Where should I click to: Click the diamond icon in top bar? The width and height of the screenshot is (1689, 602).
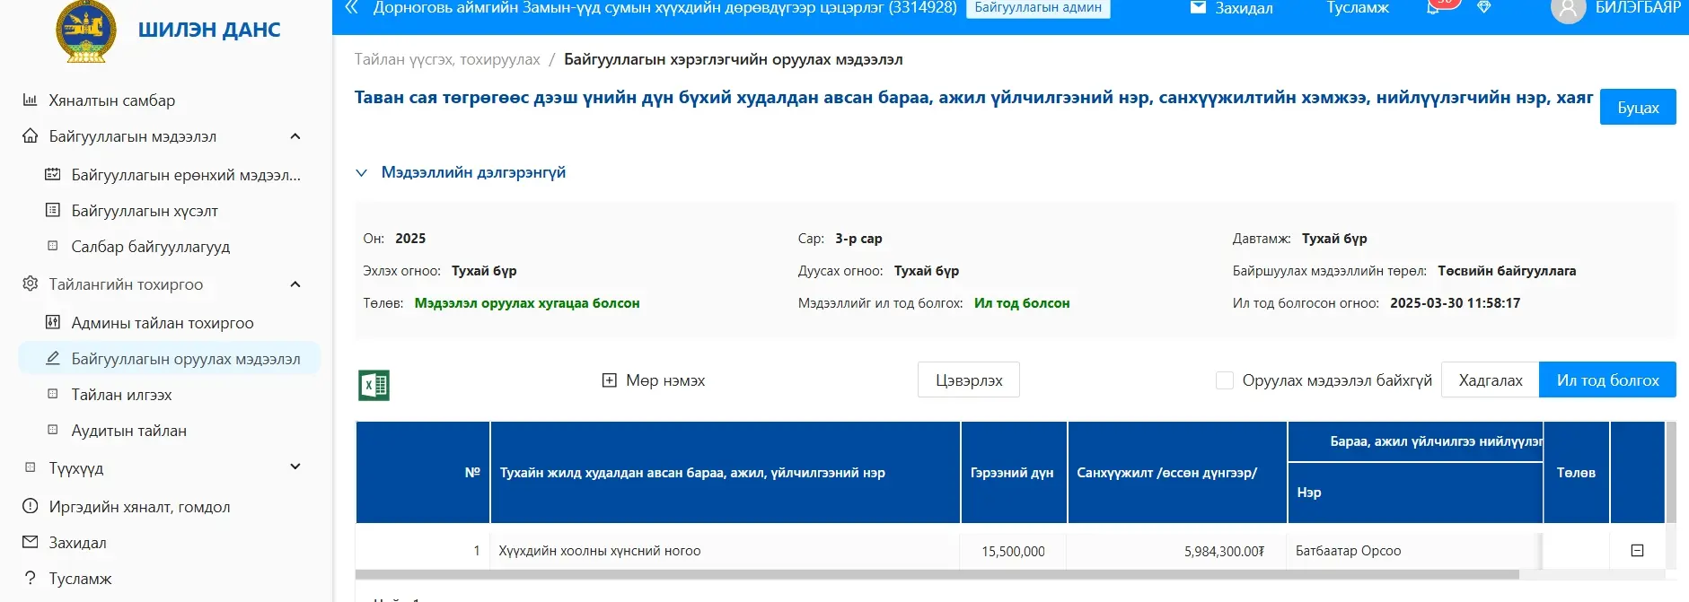[x=1483, y=7]
